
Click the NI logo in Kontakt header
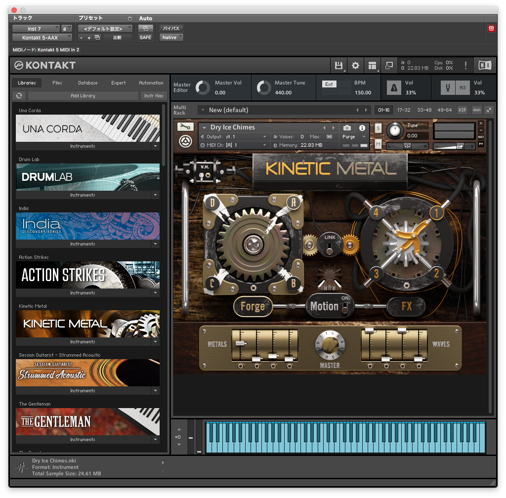click(x=485, y=66)
